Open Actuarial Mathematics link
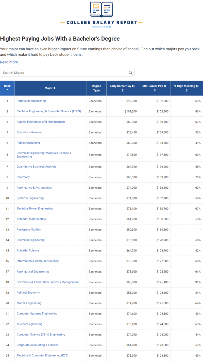The image size is (203, 363). pyautogui.click(x=31, y=219)
